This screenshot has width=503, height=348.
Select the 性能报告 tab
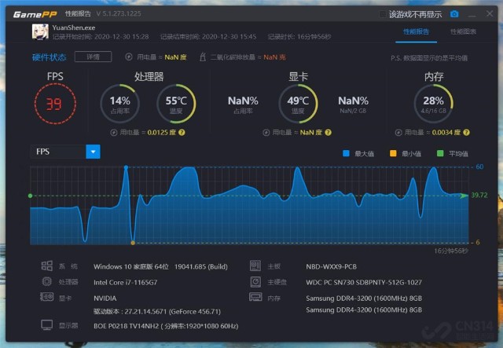click(x=416, y=31)
